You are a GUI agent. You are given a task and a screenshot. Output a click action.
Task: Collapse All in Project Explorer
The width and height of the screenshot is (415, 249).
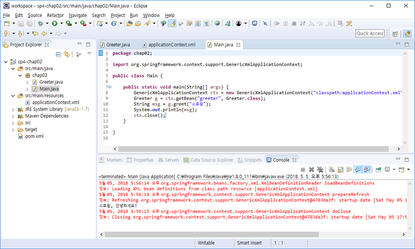pos(58,54)
